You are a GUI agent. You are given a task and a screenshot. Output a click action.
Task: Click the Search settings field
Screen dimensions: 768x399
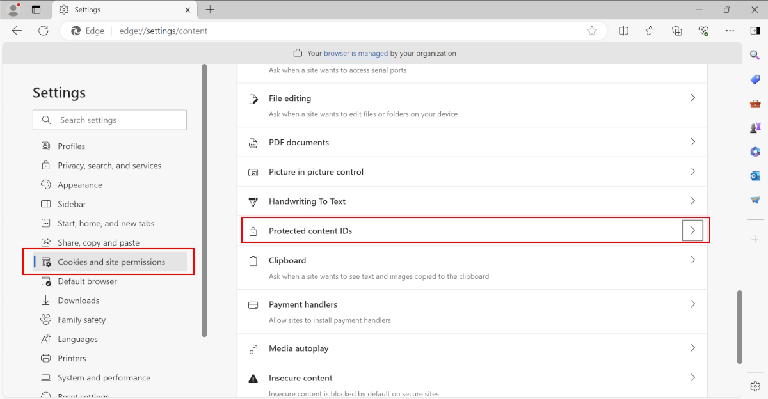pos(118,120)
